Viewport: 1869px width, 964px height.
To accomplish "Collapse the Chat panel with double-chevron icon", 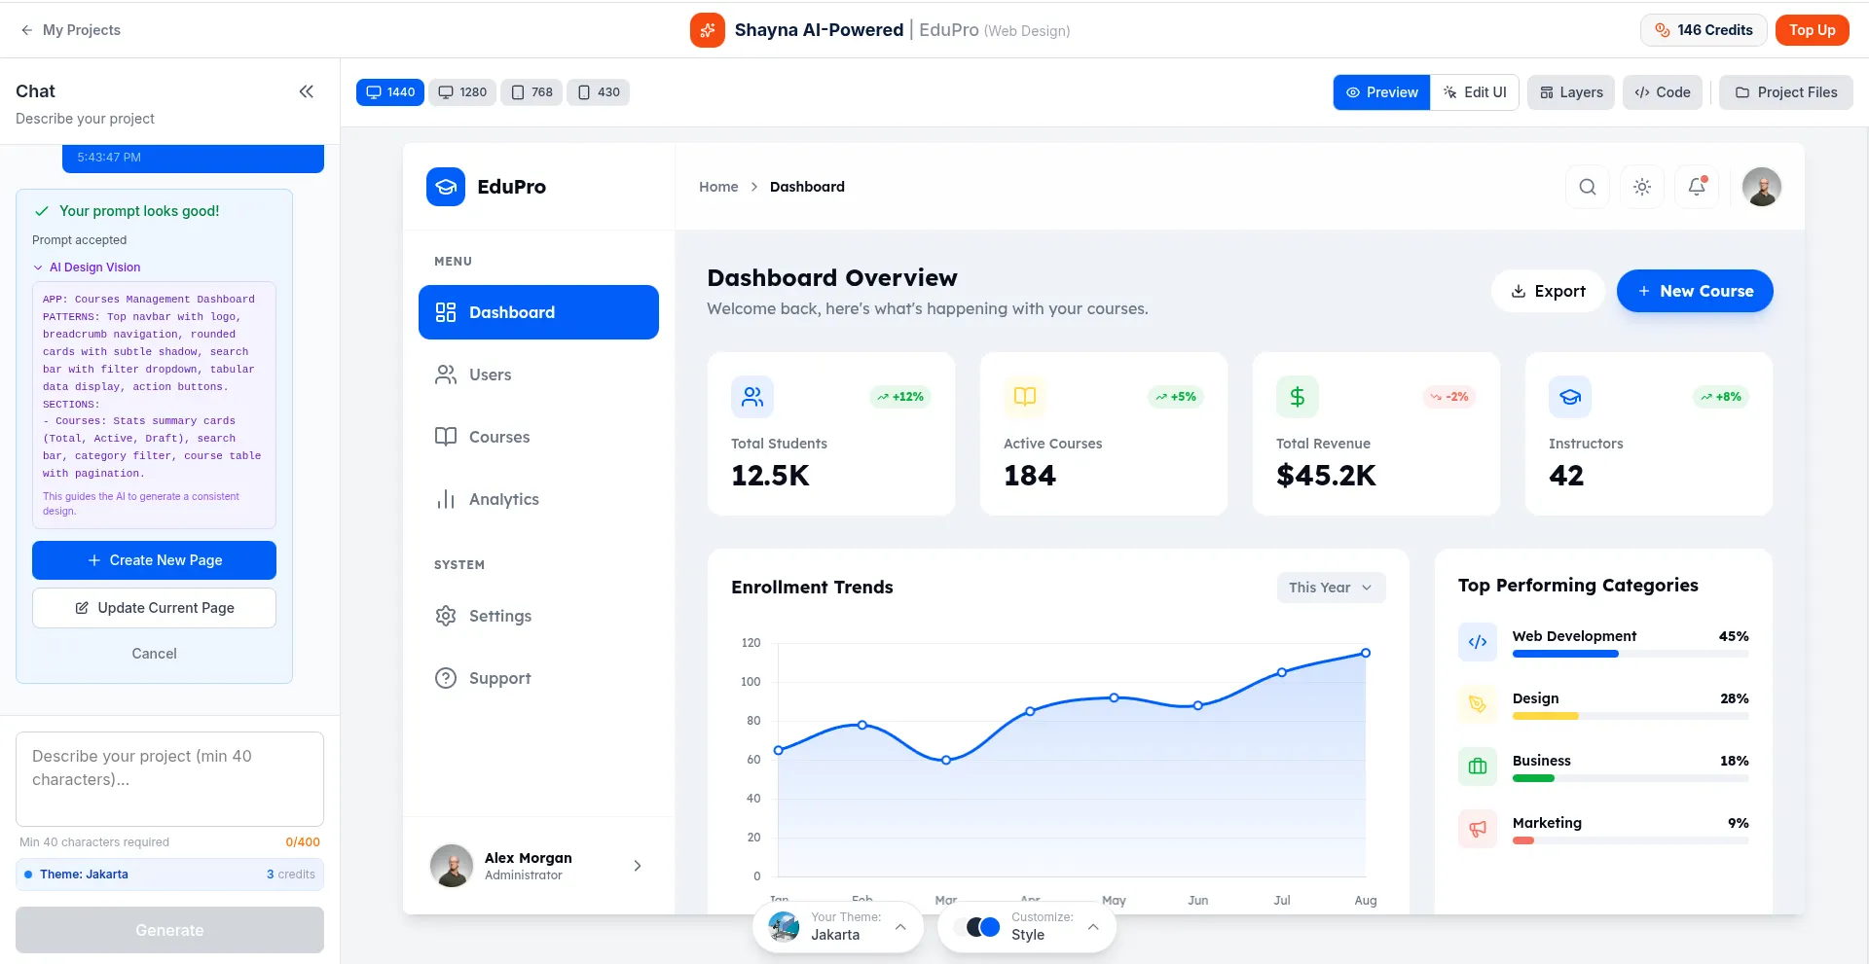I will [306, 91].
